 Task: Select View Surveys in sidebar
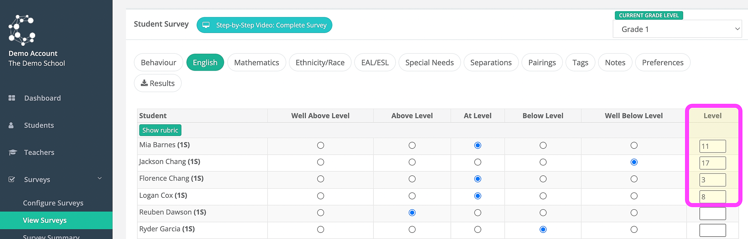pyautogui.click(x=56, y=220)
